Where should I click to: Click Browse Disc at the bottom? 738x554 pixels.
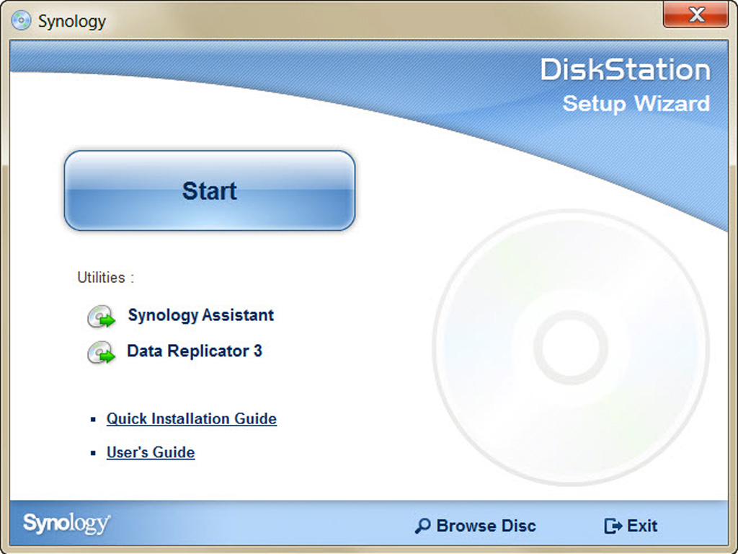[x=475, y=526]
